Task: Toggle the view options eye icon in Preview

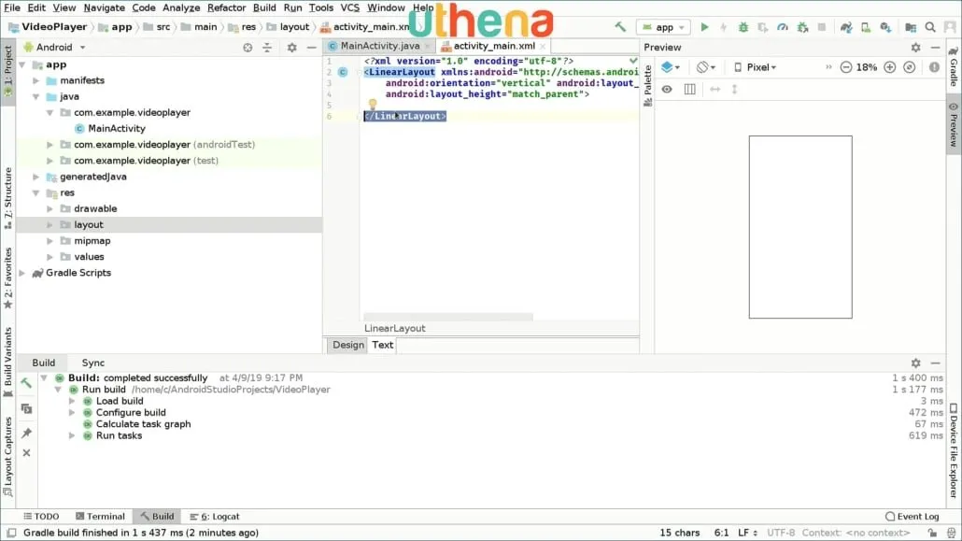Action: point(667,90)
